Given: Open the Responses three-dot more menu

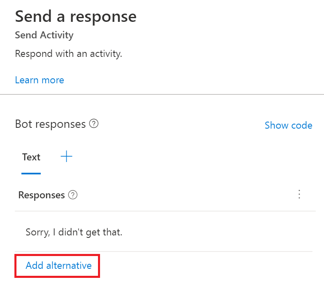Looking at the screenshot, I should point(299,195).
